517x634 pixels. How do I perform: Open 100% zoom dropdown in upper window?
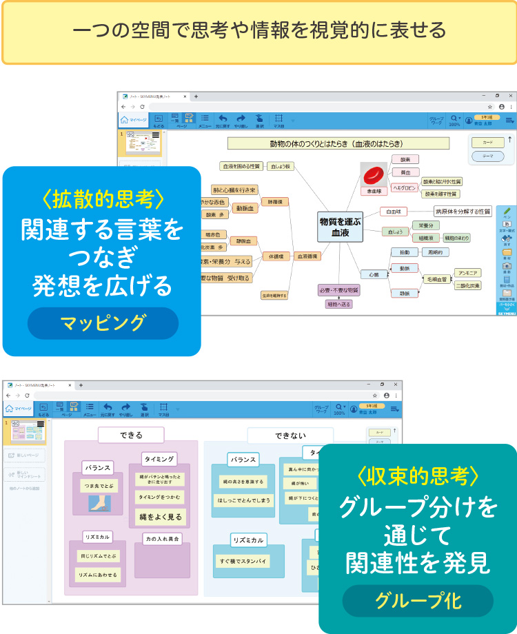(x=455, y=121)
